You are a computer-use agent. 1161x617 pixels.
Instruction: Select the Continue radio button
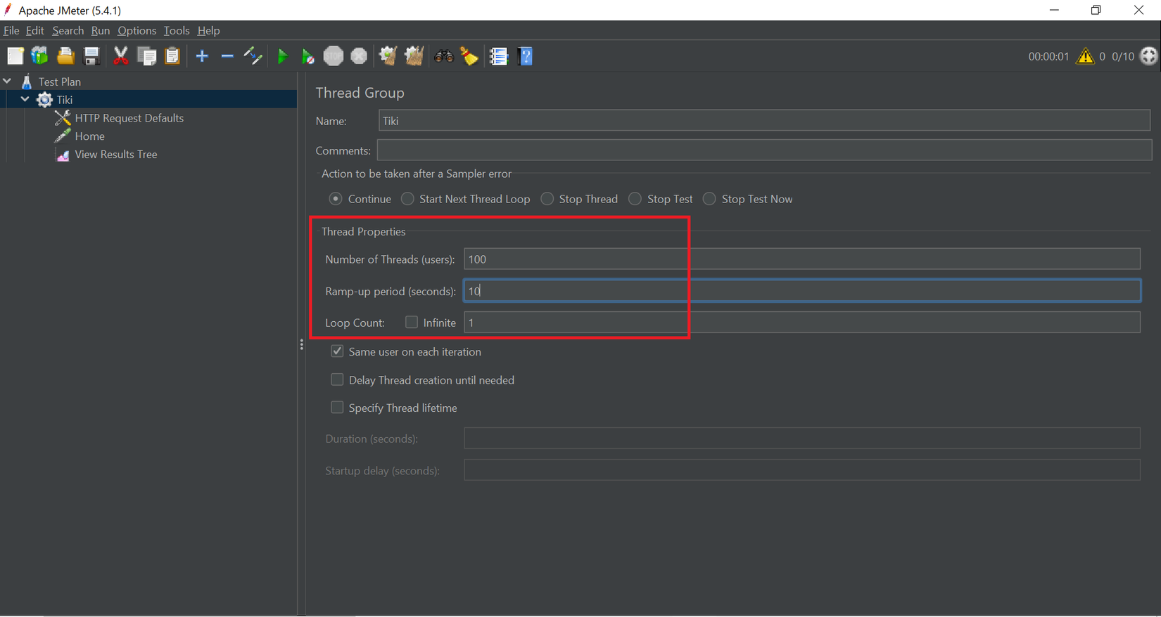[x=336, y=199]
